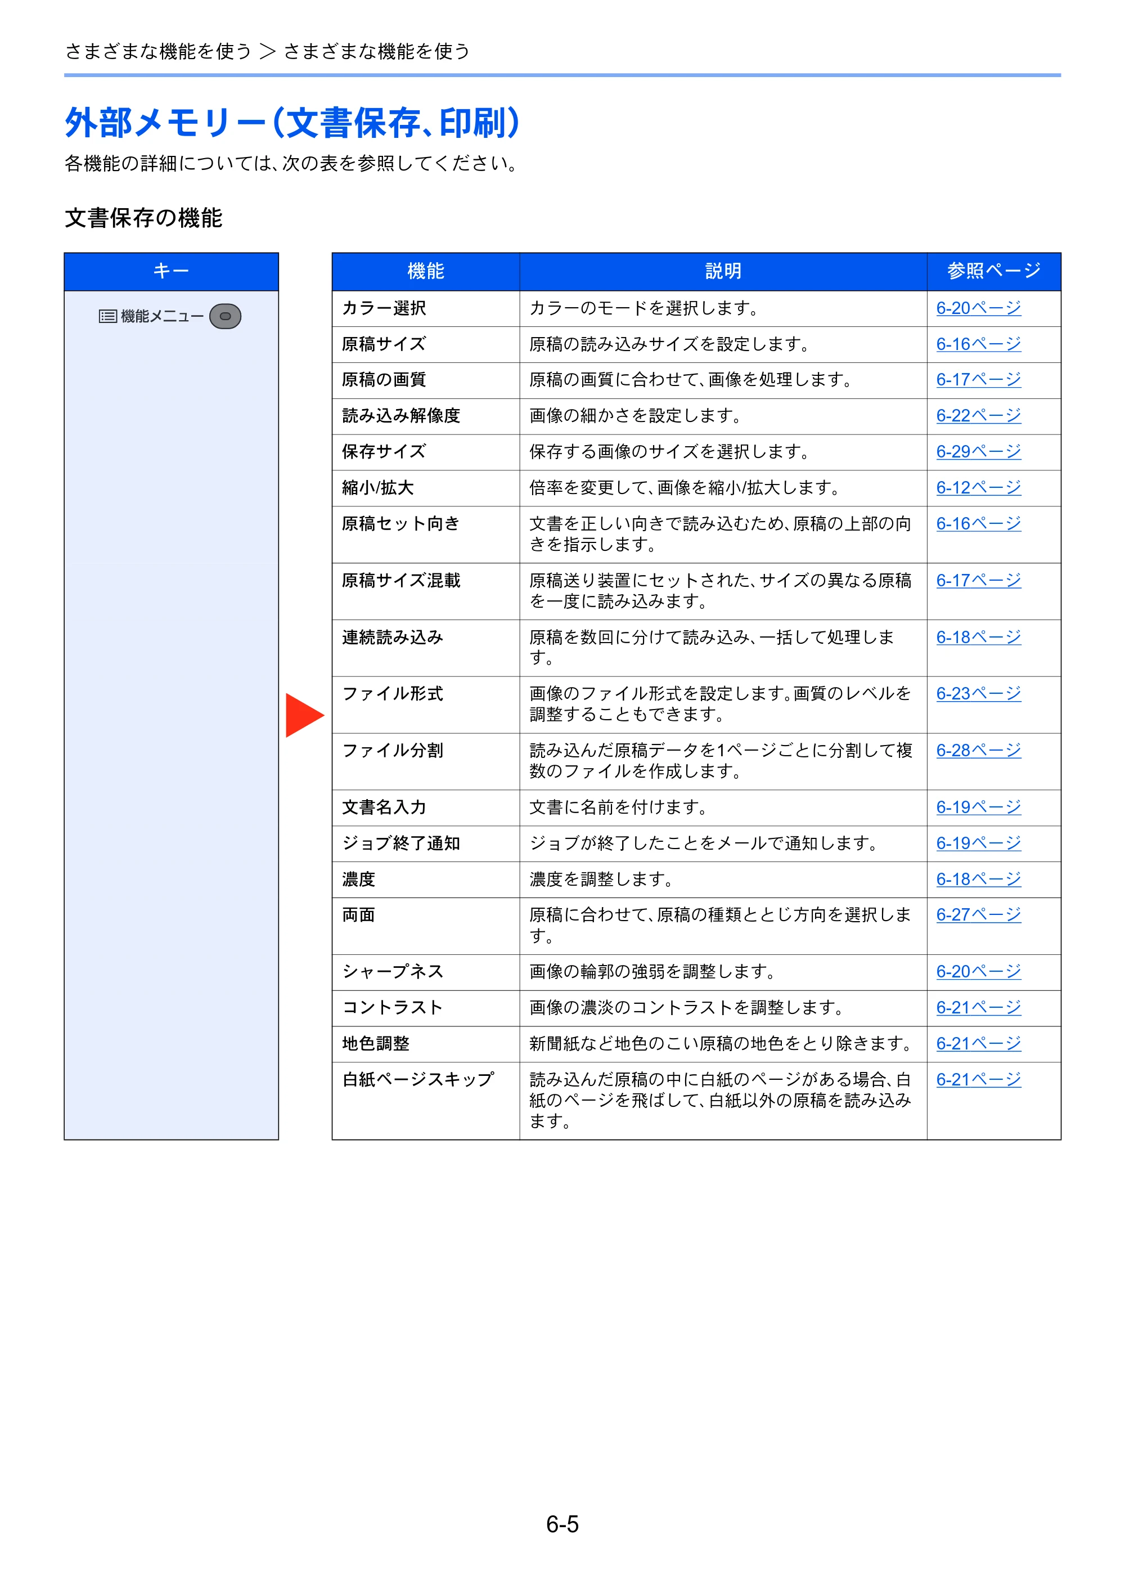Click the 外部メモリー(文書保存、印刷) page title
This screenshot has width=1125, height=1593.
pos(292,123)
